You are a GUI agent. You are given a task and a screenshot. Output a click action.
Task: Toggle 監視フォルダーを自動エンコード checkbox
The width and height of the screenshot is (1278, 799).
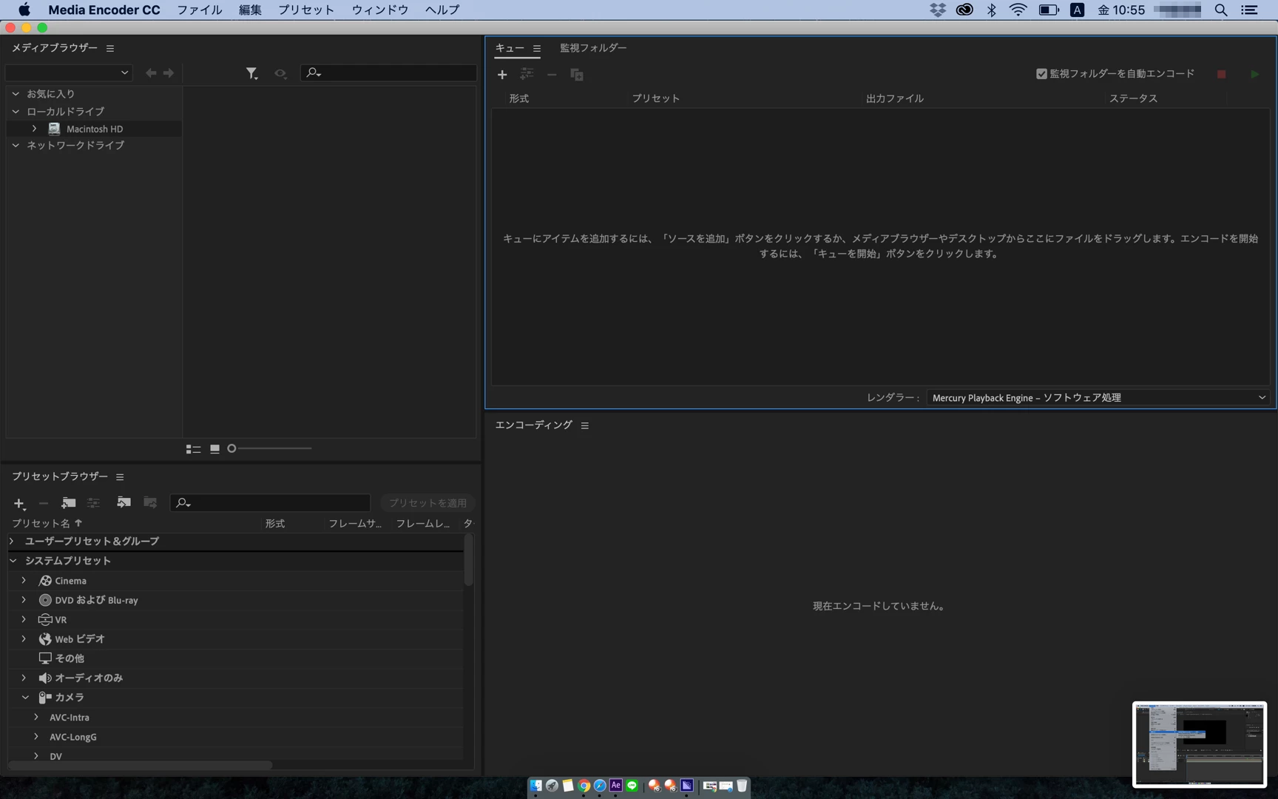1041,74
